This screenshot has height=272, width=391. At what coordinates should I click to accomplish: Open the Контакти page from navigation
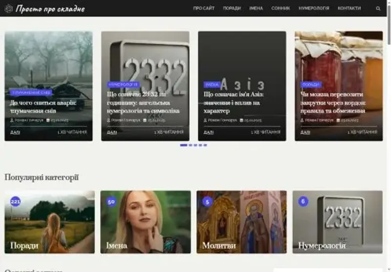click(x=349, y=8)
